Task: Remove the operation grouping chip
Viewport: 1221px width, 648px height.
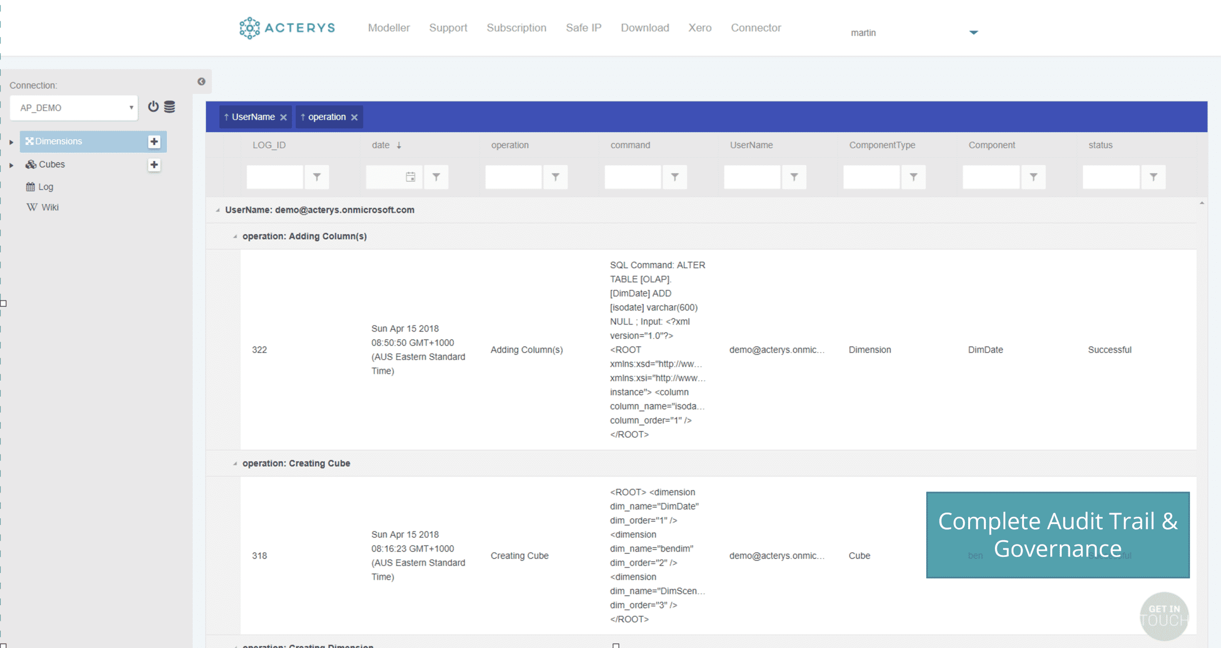Action: coord(354,117)
